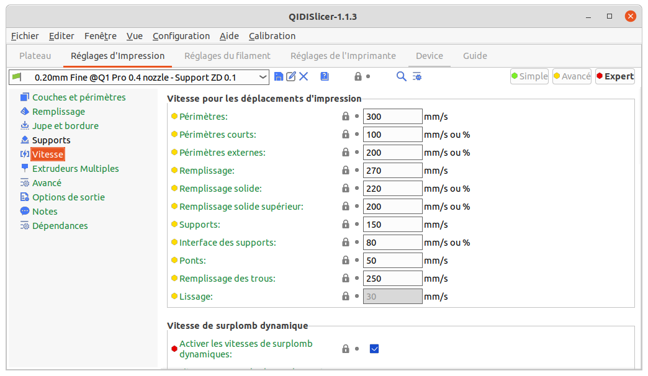Click Remplissage des trous speed field
Screen dimensions: 648x376
pyautogui.click(x=393, y=278)
